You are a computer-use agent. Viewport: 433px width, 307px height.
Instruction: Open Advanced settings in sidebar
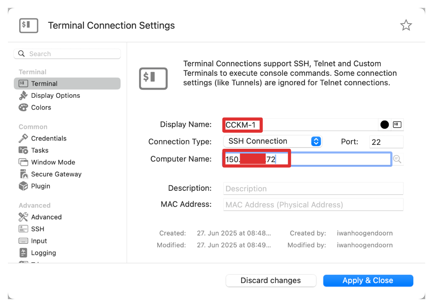point(46,217)
